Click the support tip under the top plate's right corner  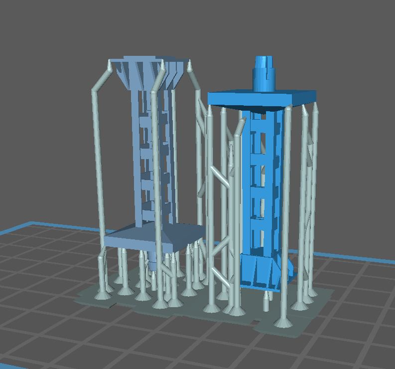(x=315, y=109)
